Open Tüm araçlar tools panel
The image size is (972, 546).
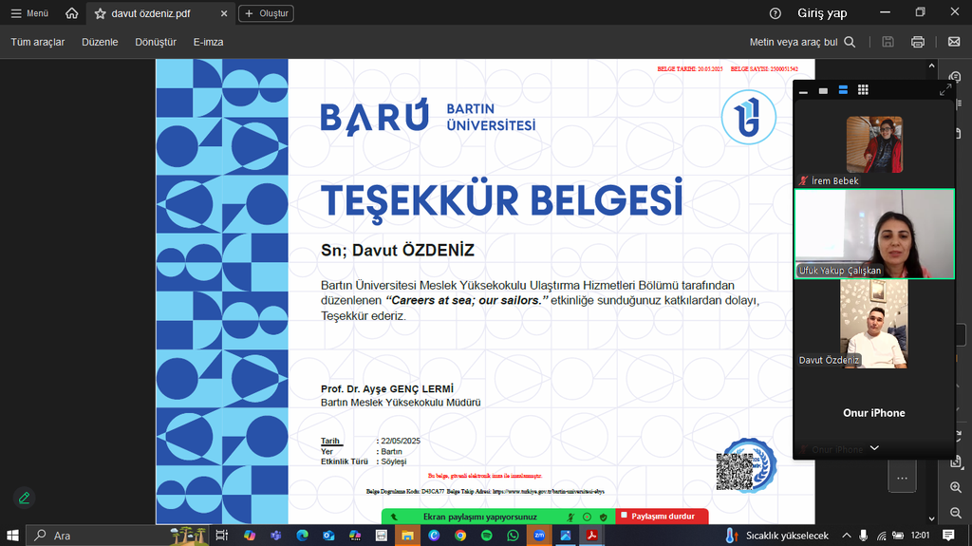38,42
